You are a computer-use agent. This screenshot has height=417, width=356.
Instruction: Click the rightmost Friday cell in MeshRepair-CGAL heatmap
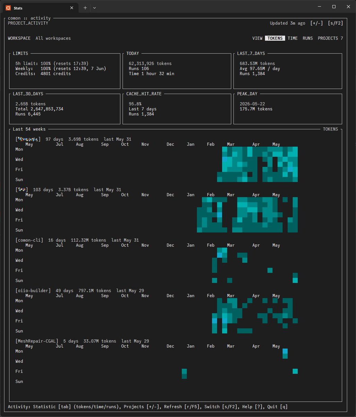295,371
